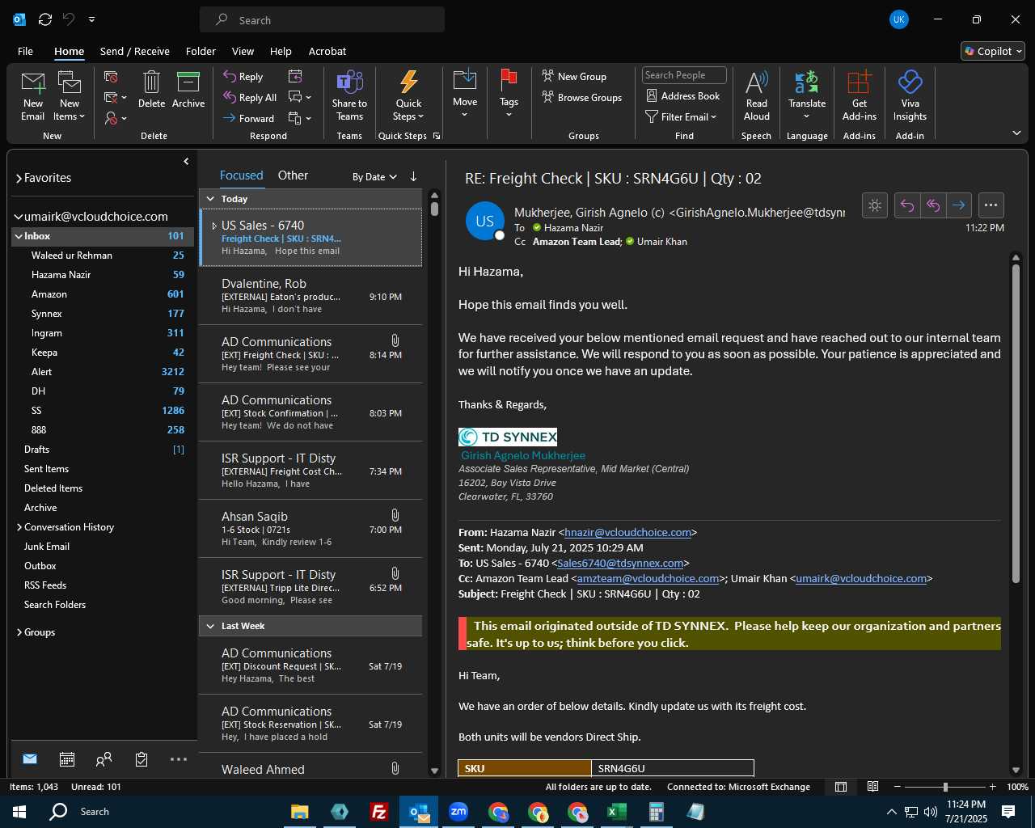Switch to the View ribbon tab
This screenshot has height=828, width=1035.
(243, 51)
